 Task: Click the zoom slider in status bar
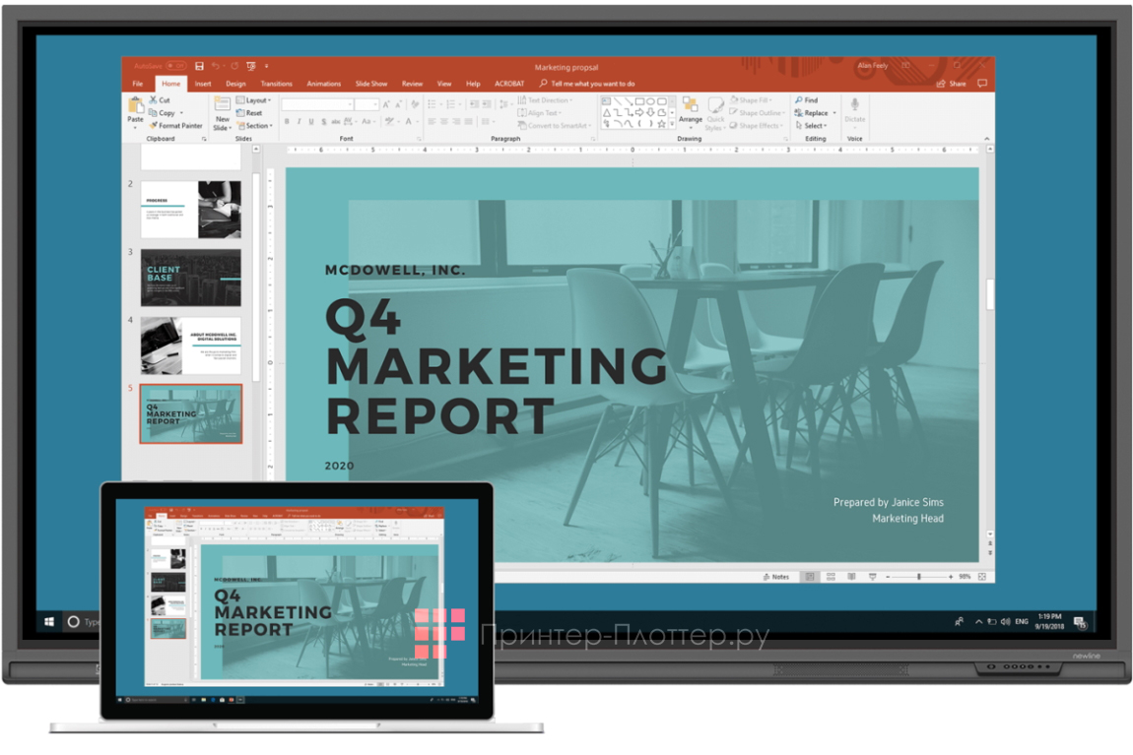pos(918,577)
